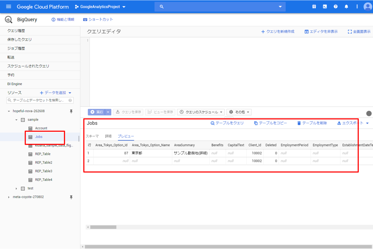Expand the meta-coyote-270802 project
This screenshot has width=373, height=249.
pyautogui.click(x=9, y=197)
